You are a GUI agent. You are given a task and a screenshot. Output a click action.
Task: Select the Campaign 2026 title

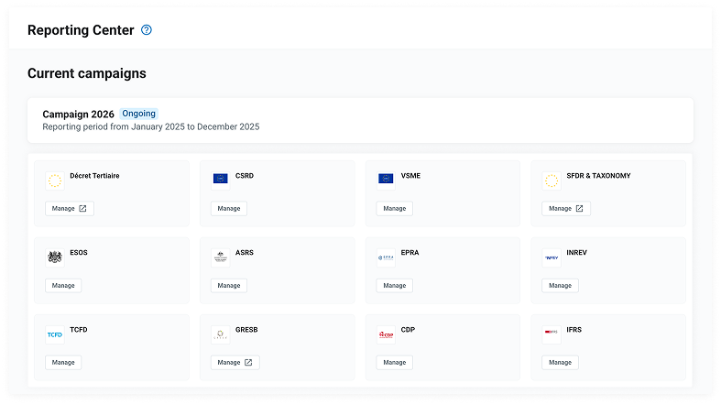point(78,114)
